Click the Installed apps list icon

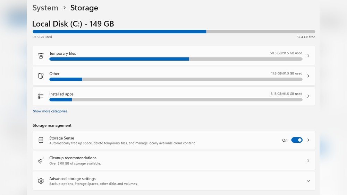41,96
